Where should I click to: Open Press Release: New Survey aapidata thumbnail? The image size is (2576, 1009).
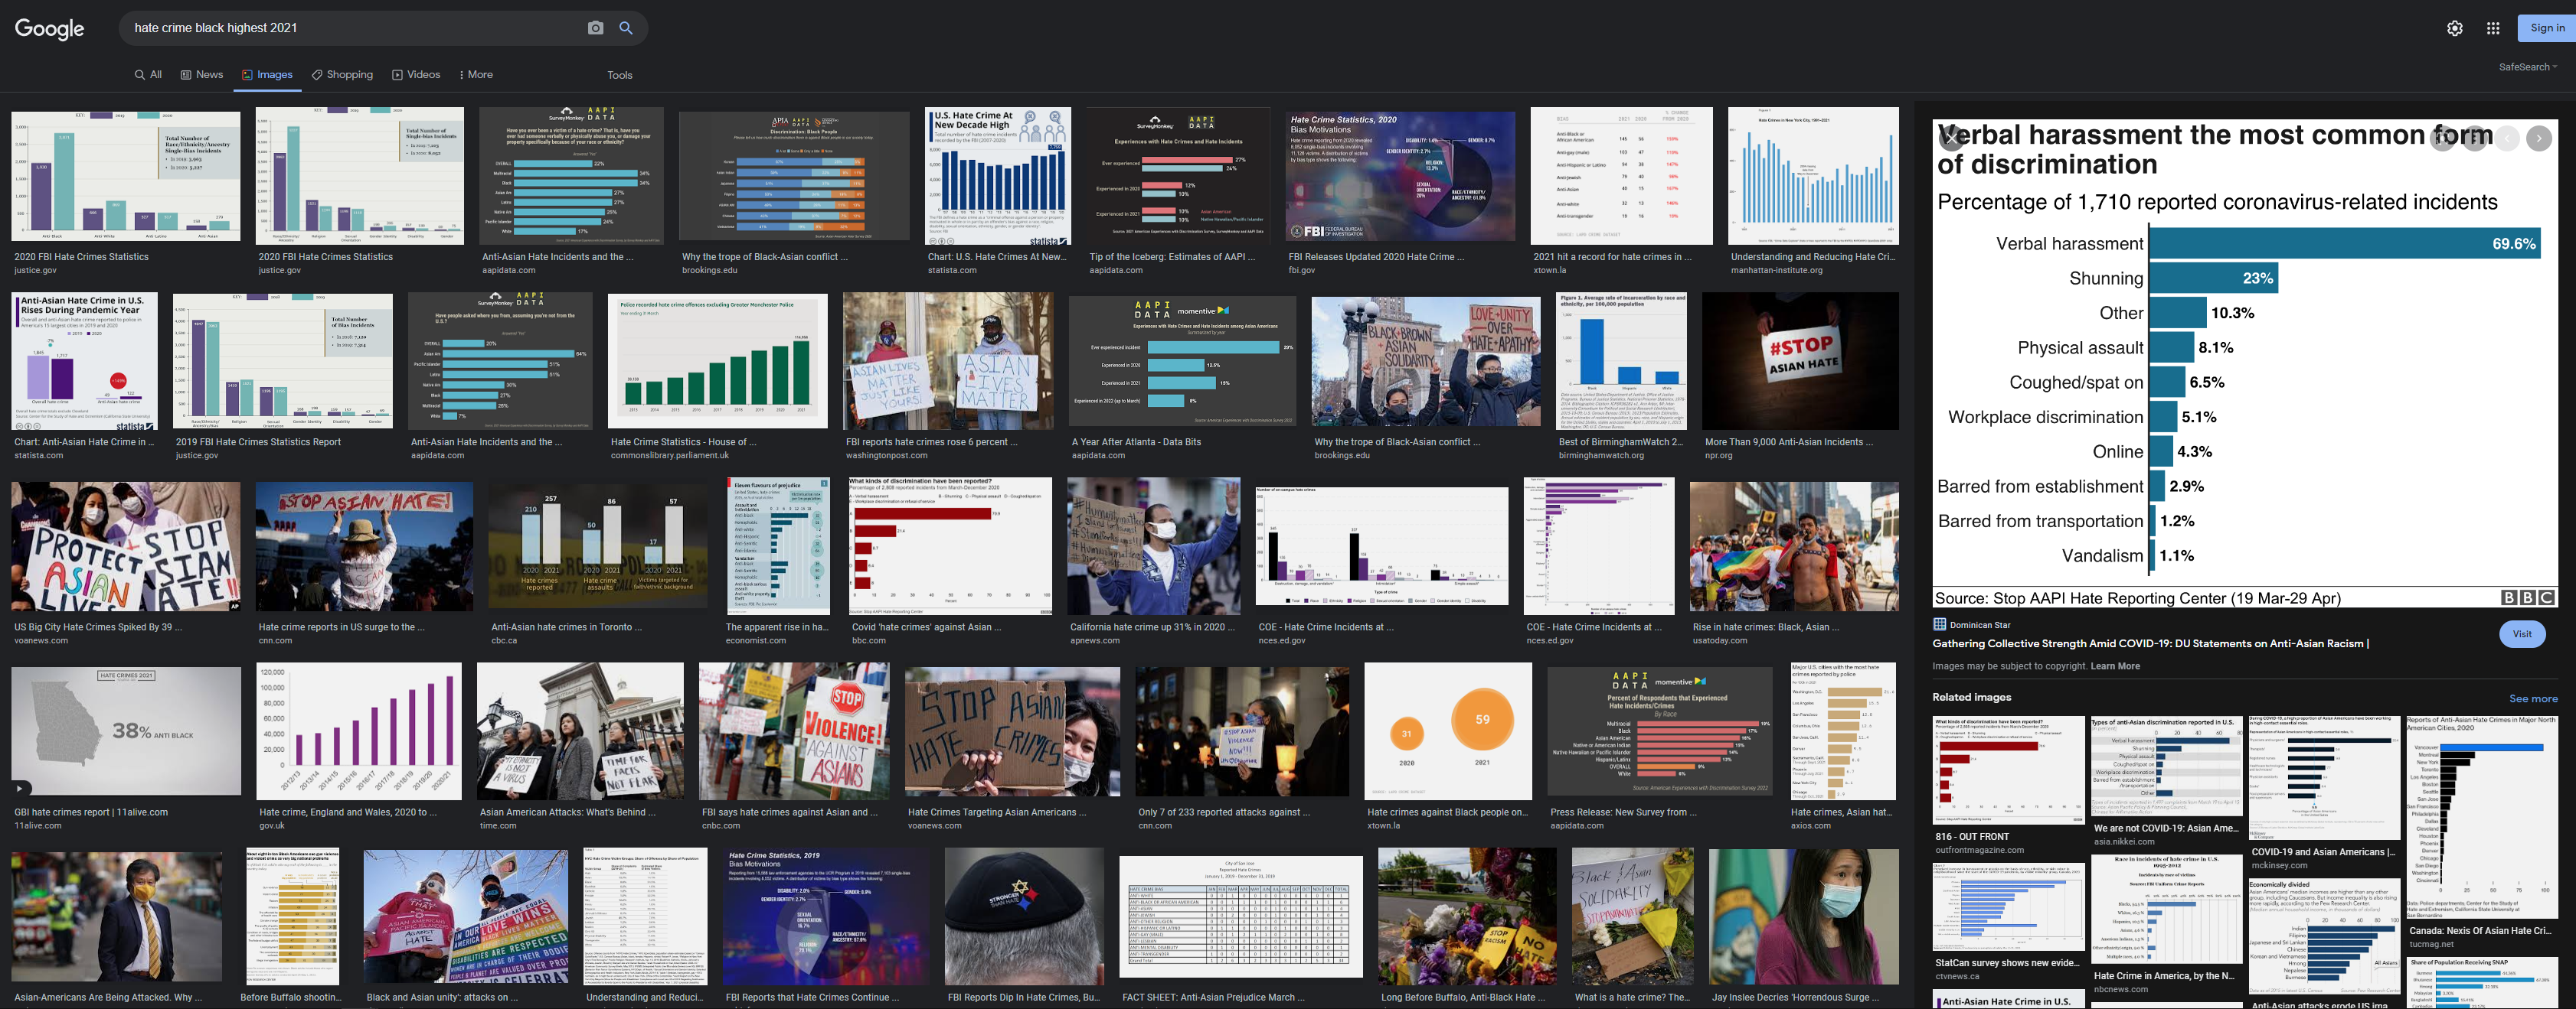tap(1660, 731)
